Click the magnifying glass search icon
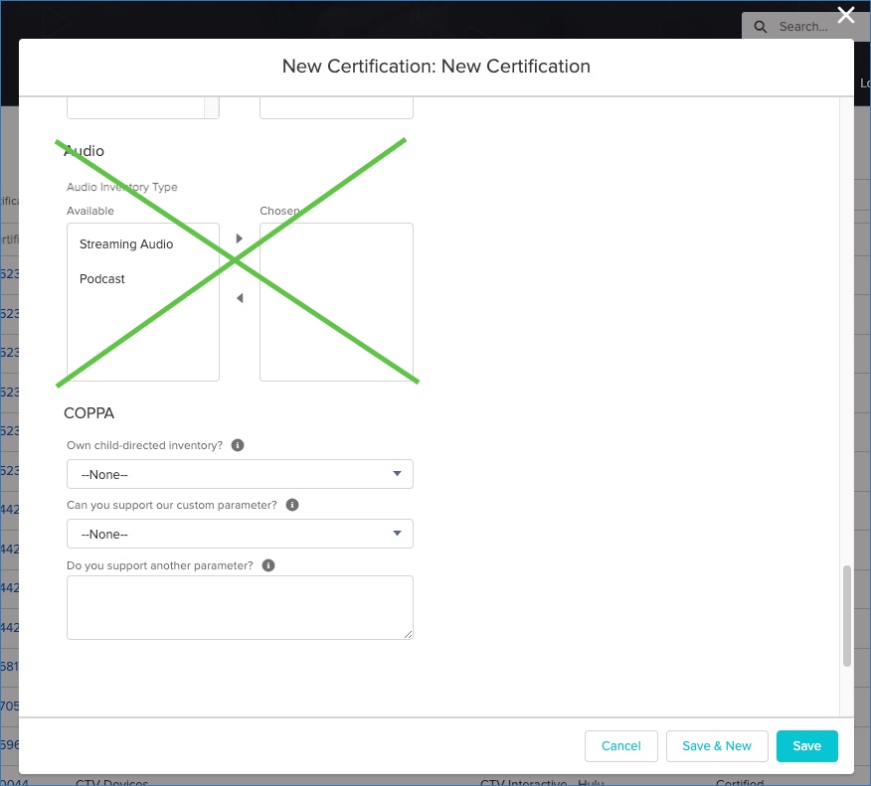871x786 pixels. pyautogui.click(x=761, y=27)
